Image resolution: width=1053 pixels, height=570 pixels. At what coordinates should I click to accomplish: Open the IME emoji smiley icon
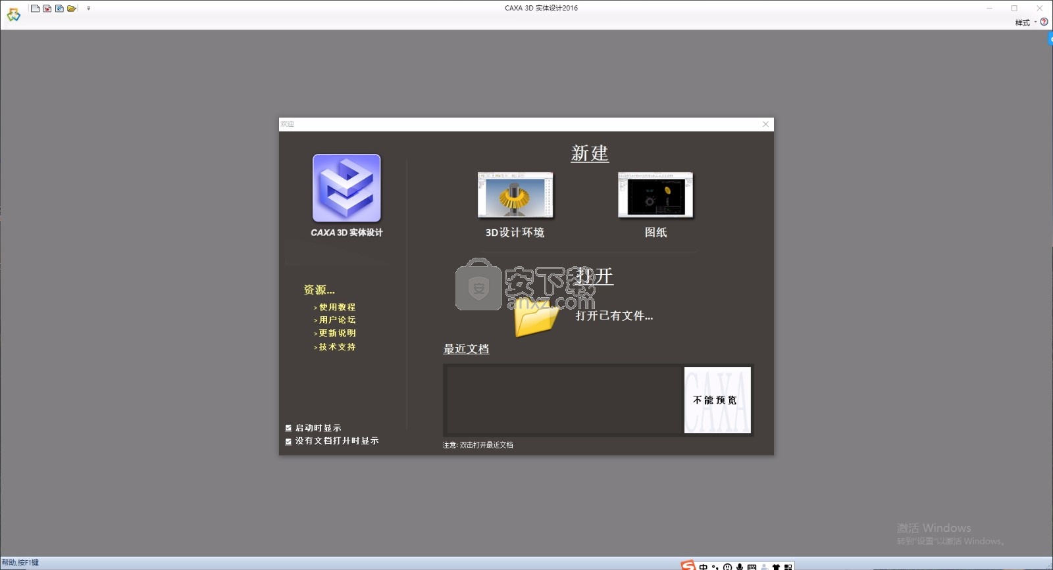click(727, 567)
